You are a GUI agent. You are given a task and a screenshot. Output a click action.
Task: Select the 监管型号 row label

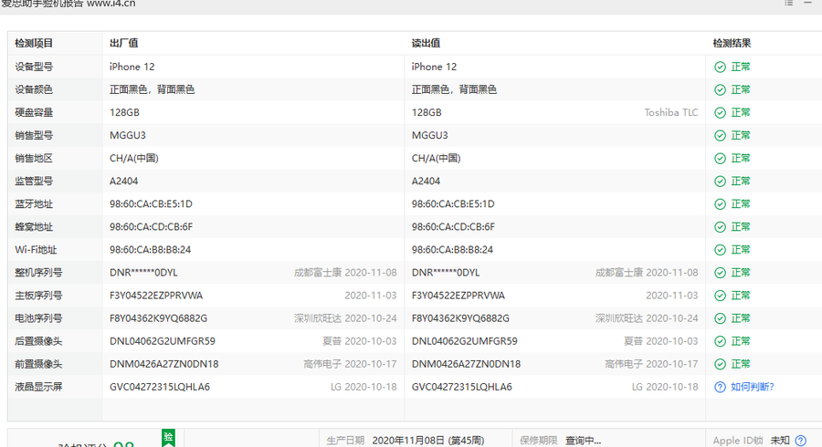pos(34,182)
